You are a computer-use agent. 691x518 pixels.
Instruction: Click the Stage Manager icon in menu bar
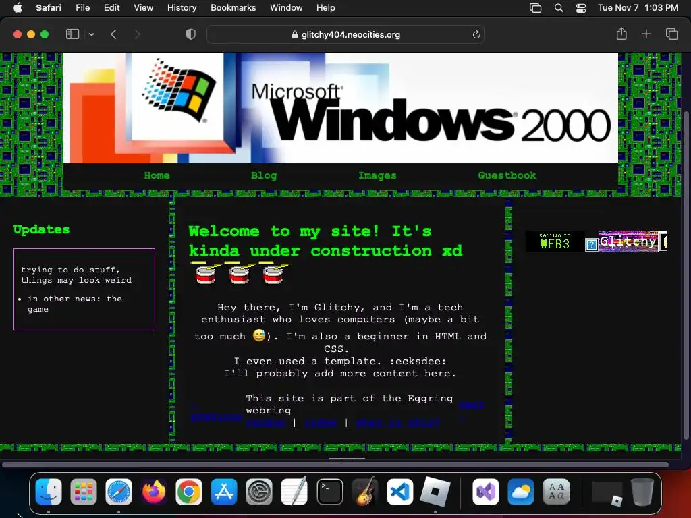point(535,7)
